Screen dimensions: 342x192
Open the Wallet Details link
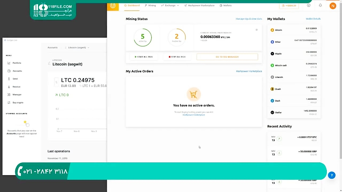pos(313,19)
